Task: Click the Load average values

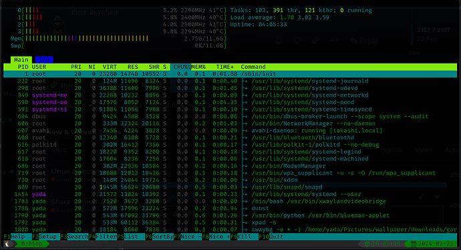Action: (x=304, y=17)
